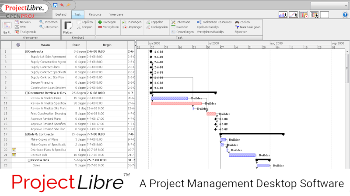Viewport: 350px width, 196px height.
Task: Click the vertical scrollbar of Gantt chart
Action: [347, 68]
